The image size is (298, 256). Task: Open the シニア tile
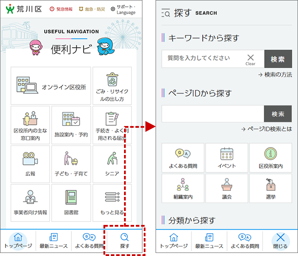pos(112,164)
